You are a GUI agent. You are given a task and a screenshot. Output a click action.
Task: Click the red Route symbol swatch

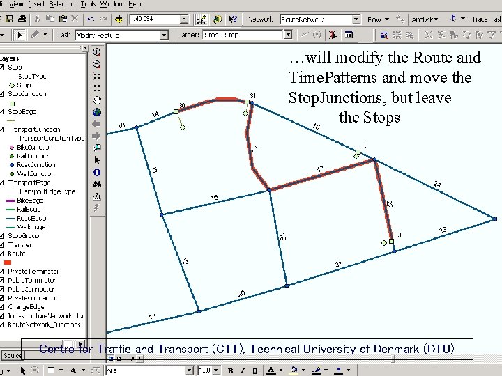click(x=8, y=263)
